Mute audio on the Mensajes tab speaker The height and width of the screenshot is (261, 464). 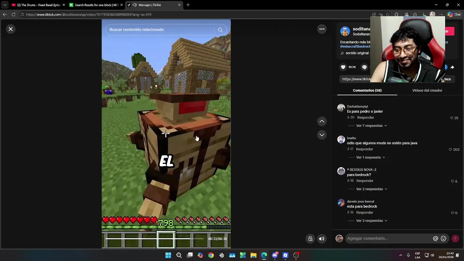135,5
